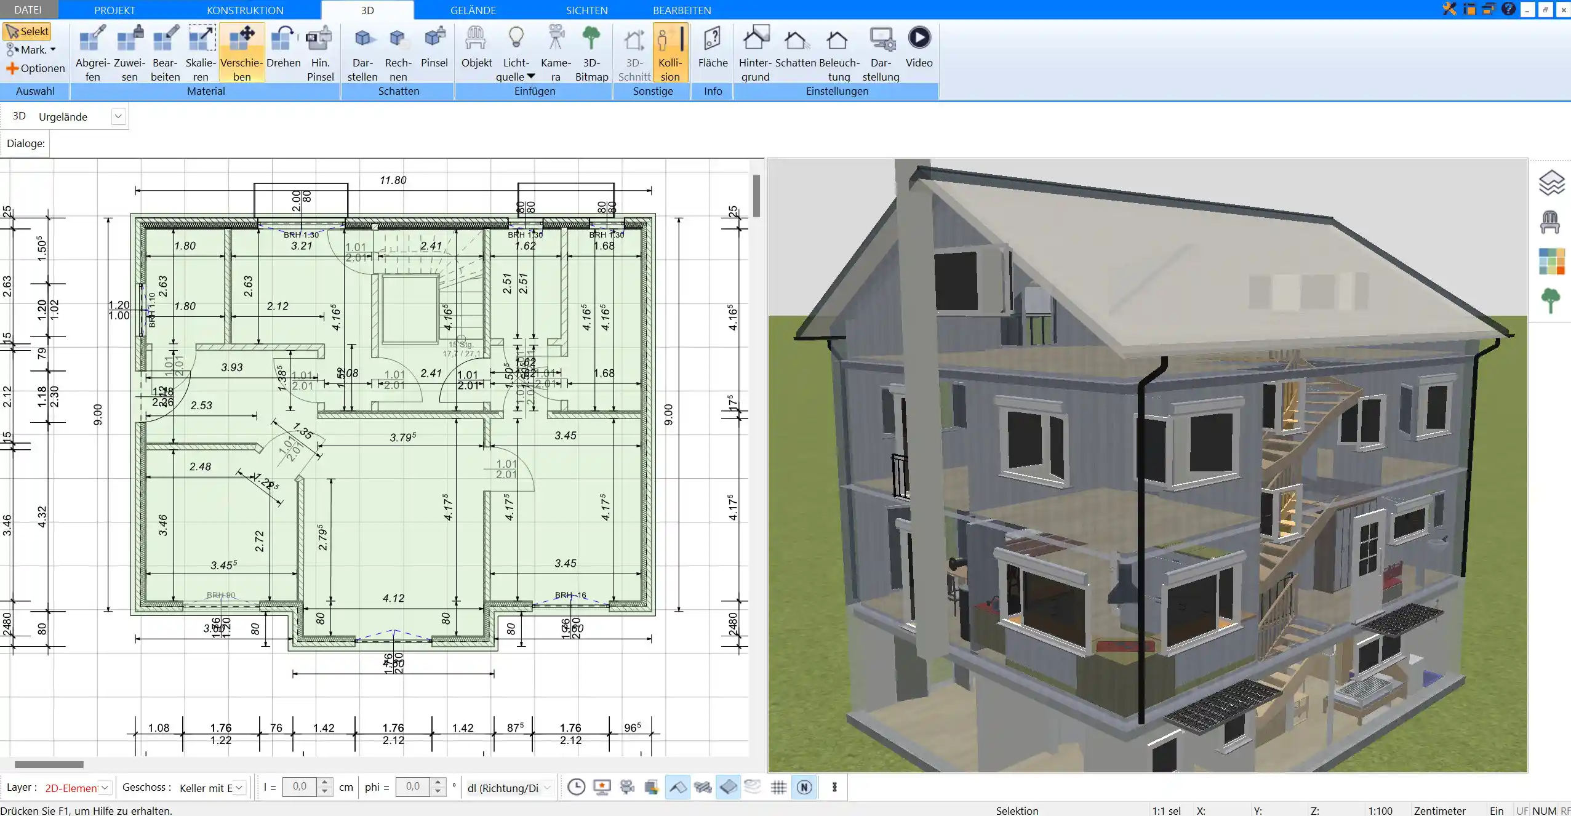This screenshot has height=816, width=1571.
Task: Open the Bearbeiten material tool
Action: pos(165,53)
